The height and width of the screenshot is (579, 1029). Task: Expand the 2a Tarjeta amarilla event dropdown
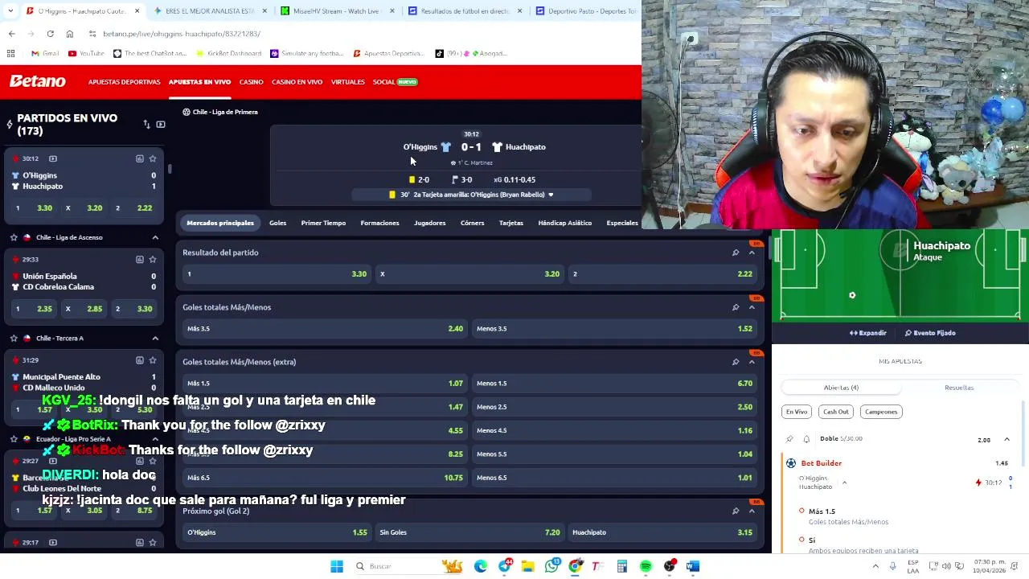pyautogui.click(x=551, y=195)
